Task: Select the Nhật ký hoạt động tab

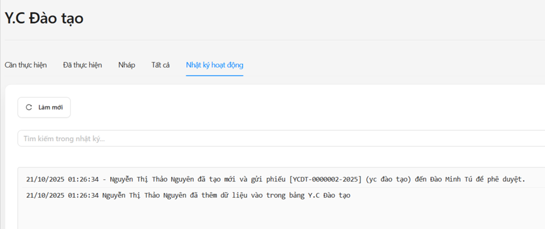Action: [x=215, y=65]
